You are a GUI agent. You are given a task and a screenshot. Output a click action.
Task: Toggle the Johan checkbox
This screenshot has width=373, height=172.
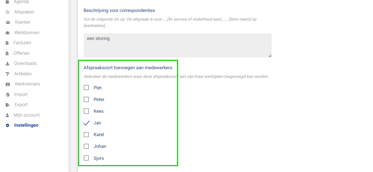[x=86, y=146]
